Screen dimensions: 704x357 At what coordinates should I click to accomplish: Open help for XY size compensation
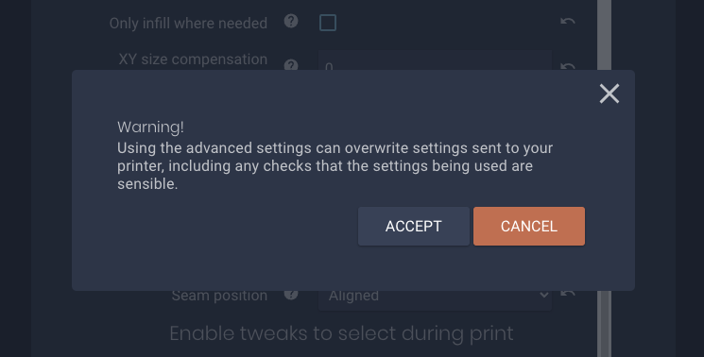[x=291, y=65]
